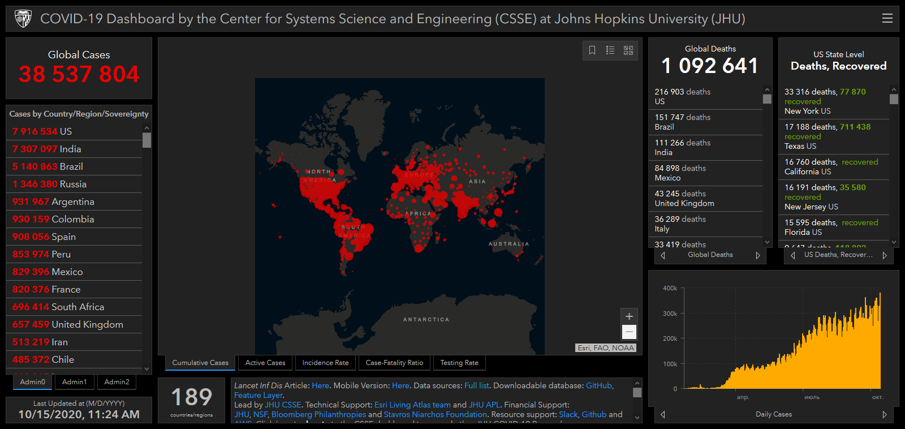Click info text panel scrollbar thumb
The height and width of the screenshot is (429, 905).
coord(637,393)
